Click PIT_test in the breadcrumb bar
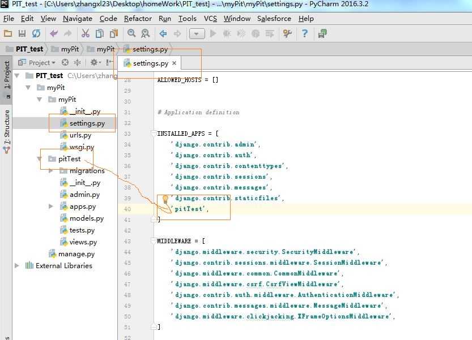This screenshot has width=472, height=340. (x=29, y=49)
